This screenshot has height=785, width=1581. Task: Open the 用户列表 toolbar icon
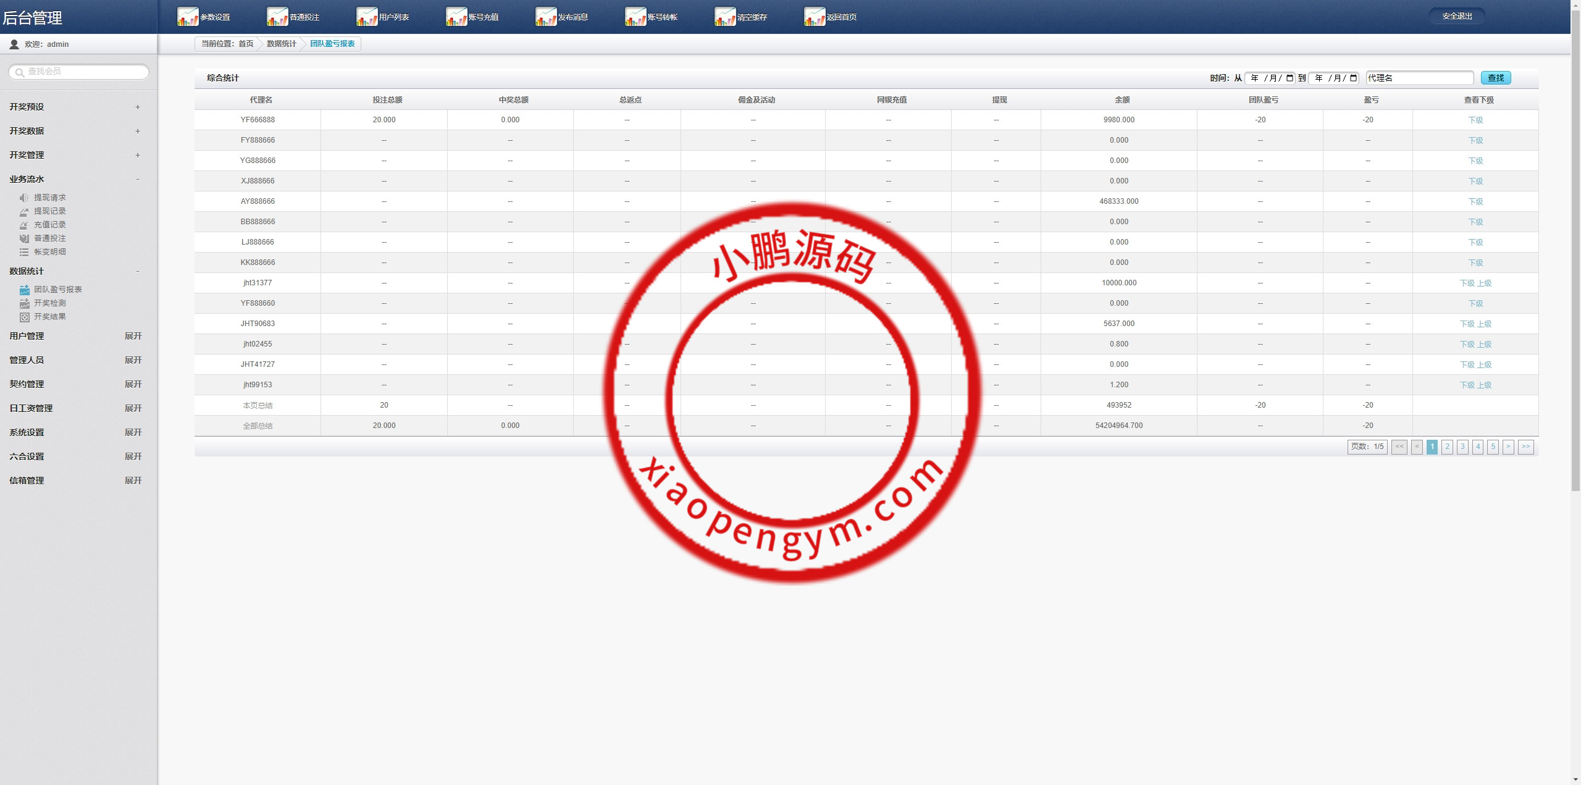(367, 17)
